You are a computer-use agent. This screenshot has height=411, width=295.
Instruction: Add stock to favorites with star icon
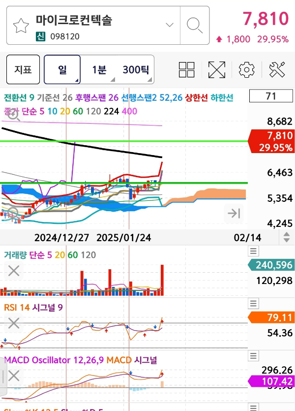click(x=21, y=26)
